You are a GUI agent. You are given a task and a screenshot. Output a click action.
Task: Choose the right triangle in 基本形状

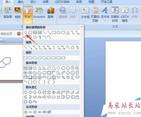pyautogui.click(x=44, y=68)
